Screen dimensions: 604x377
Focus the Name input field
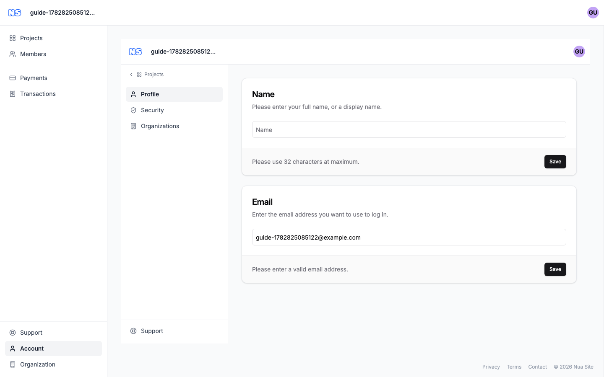pyautogui.click(x=409, y=129)
